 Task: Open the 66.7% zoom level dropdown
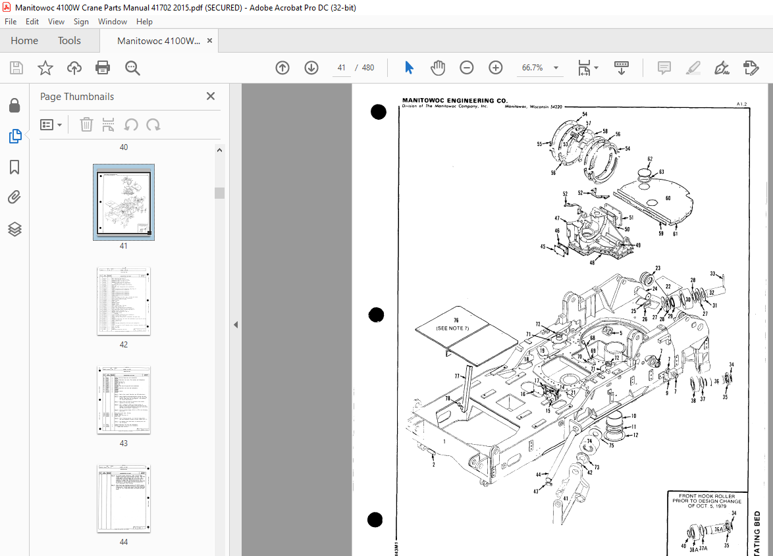pos(556,68)
